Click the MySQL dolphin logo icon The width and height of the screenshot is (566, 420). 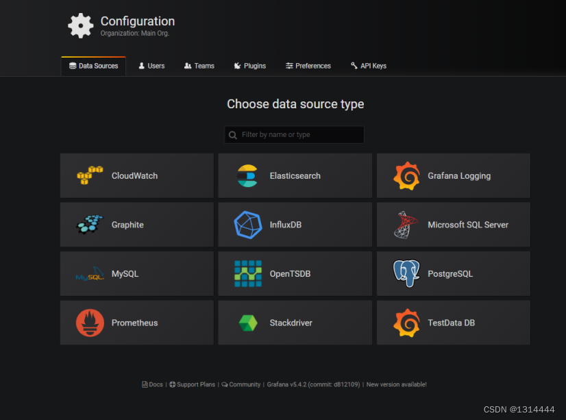point(90,274)
